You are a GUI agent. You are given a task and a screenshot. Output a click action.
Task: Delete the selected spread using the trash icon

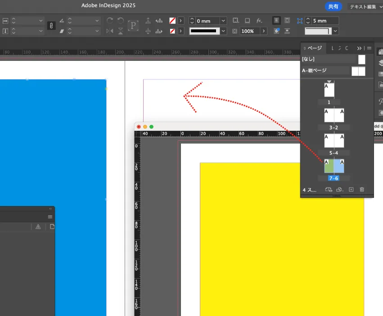pos(361,189)
